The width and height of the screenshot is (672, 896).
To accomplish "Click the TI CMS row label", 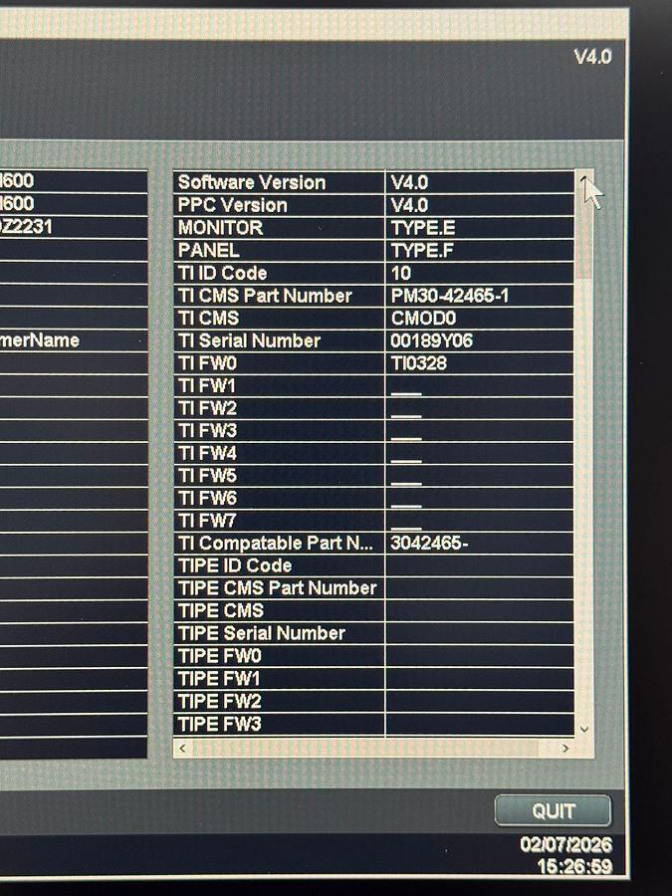I will [208, 318].
